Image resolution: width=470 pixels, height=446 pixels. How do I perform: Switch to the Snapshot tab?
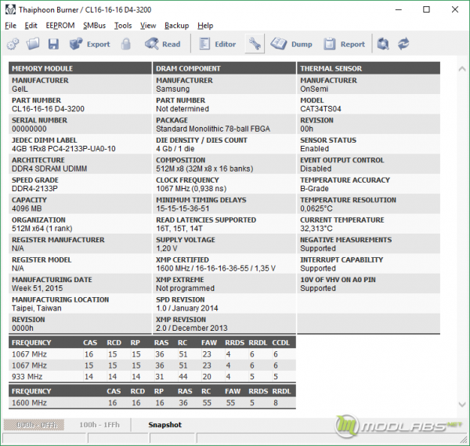[165, 425]
